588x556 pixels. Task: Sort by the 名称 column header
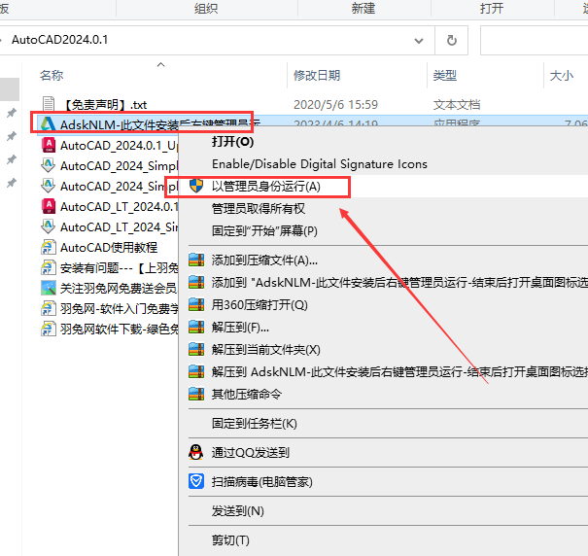pos(52,76)
